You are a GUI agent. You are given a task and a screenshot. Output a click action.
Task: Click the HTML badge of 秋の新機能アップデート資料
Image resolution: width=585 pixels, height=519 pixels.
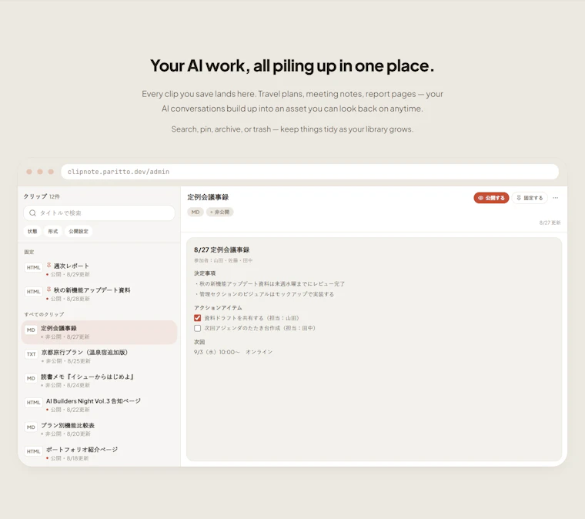click(x=33, y=292)
